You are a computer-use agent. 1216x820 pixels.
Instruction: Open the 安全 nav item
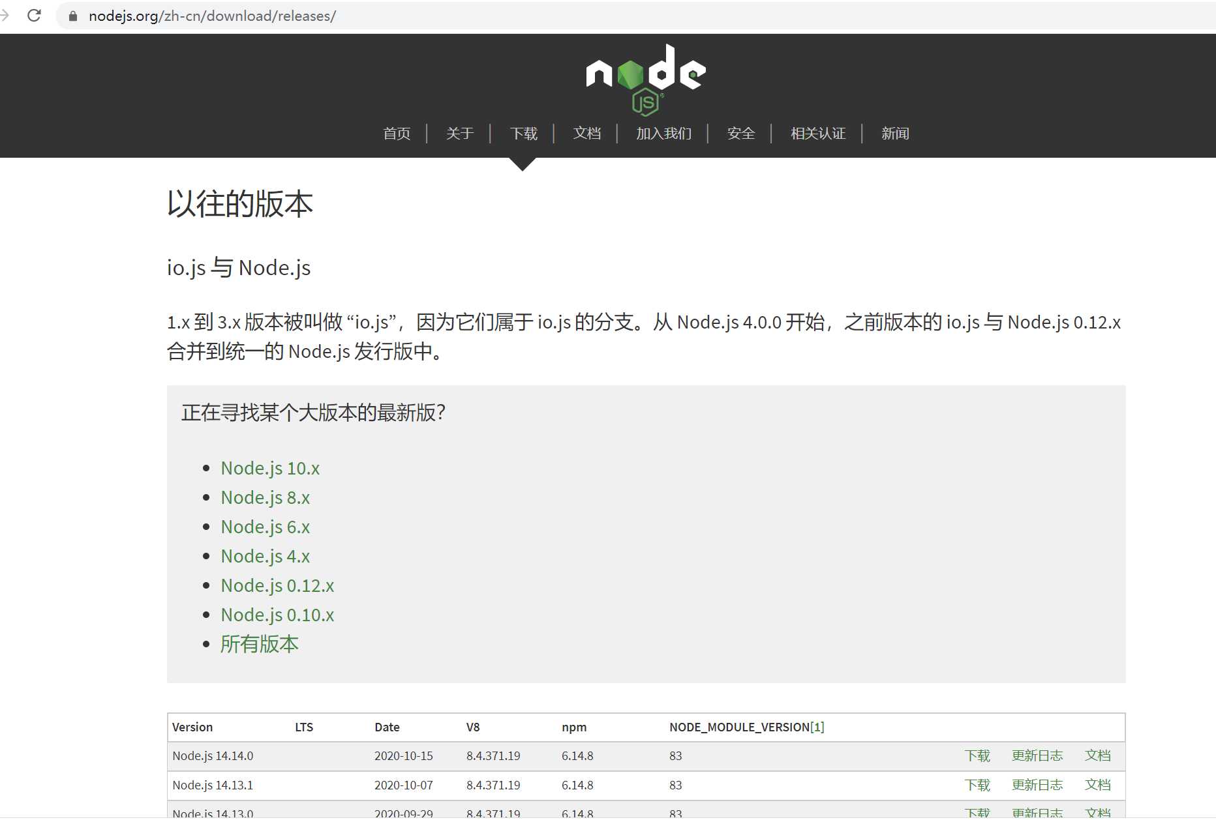pos(741,134)
